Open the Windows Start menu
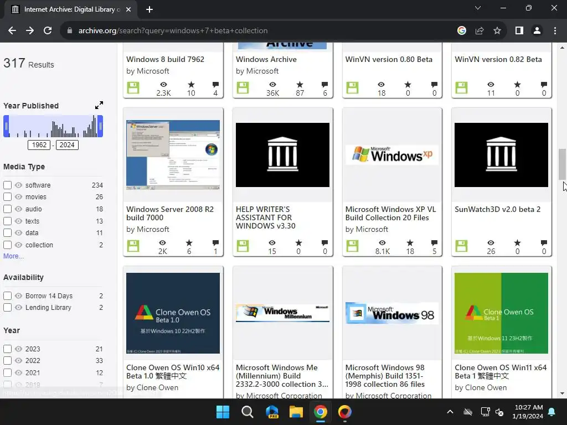Image resolution: width=567 pixels, height=425 pixels. click(x=223, y=412)
